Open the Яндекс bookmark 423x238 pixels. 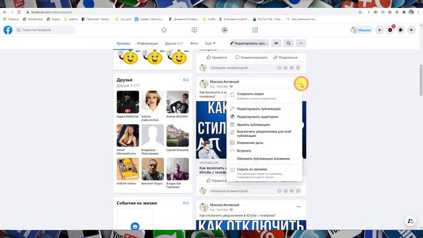tap(53, 19)
